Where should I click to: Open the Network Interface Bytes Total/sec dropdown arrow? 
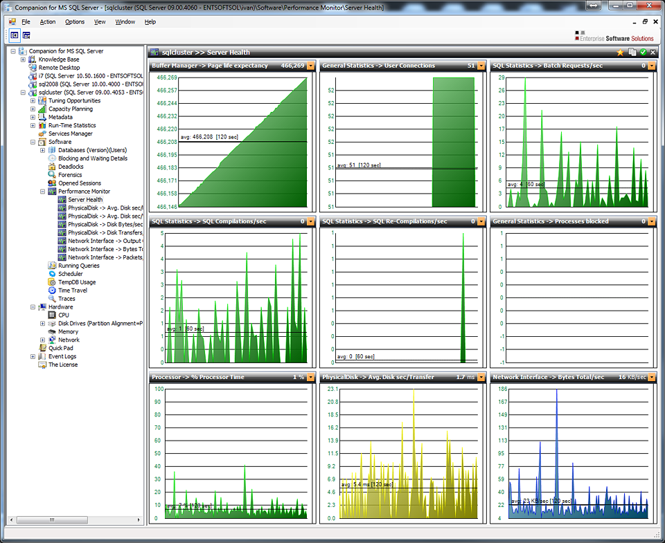click(651, 377)
